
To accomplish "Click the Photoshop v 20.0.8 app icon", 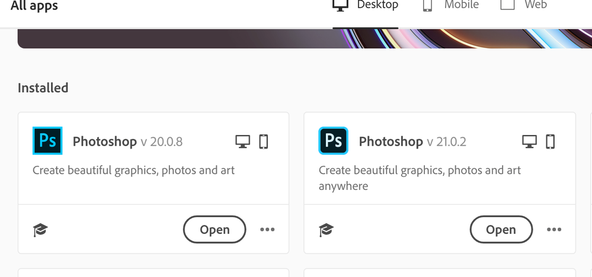I will [47, 141].
